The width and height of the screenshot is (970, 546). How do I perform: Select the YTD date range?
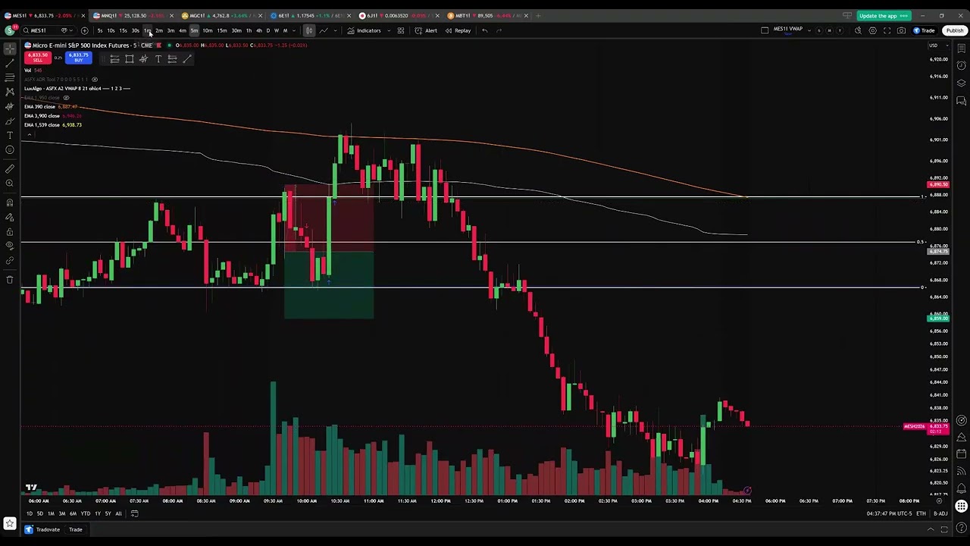point(86,513)
